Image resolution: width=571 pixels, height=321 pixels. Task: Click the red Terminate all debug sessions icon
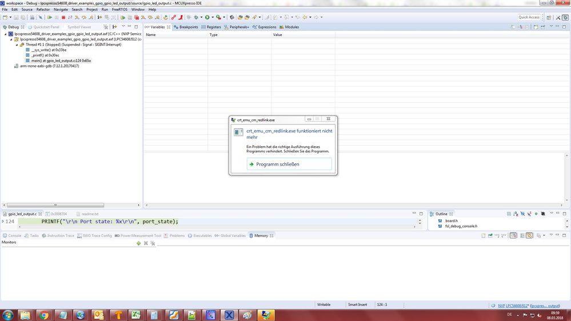137,17
